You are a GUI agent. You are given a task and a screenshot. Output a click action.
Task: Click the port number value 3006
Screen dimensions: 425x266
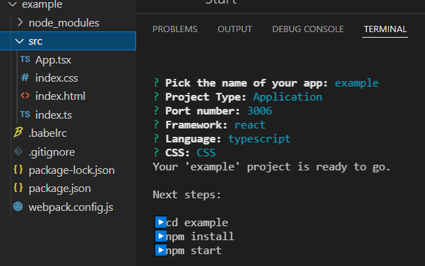[x=260, y=111]
